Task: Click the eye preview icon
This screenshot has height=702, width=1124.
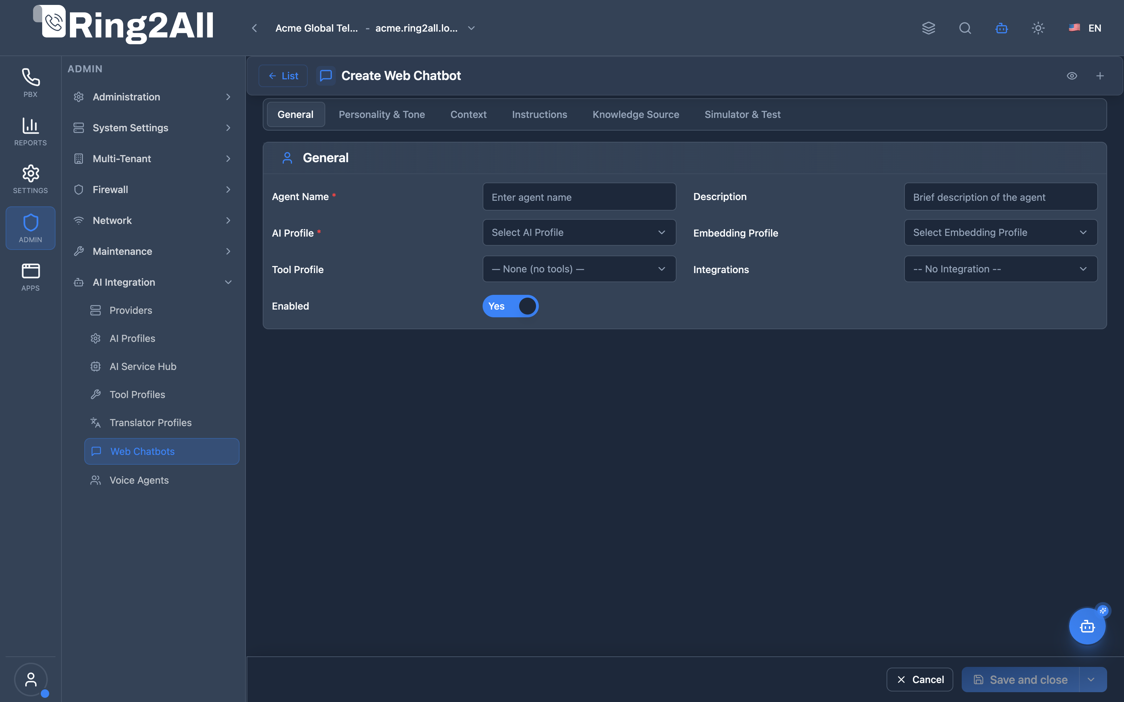Action: point(1072,76)
